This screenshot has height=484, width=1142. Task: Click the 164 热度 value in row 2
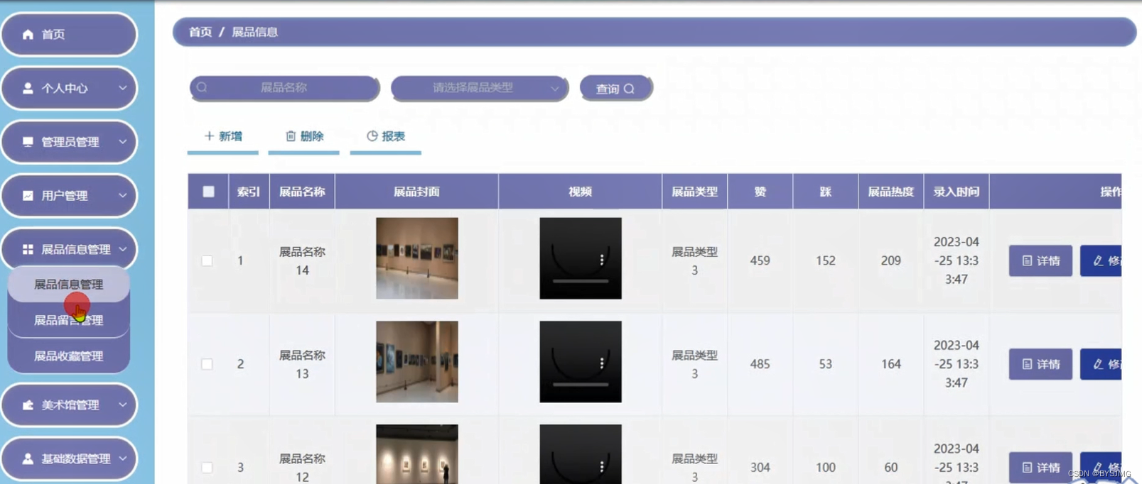[x=891, y=364]
